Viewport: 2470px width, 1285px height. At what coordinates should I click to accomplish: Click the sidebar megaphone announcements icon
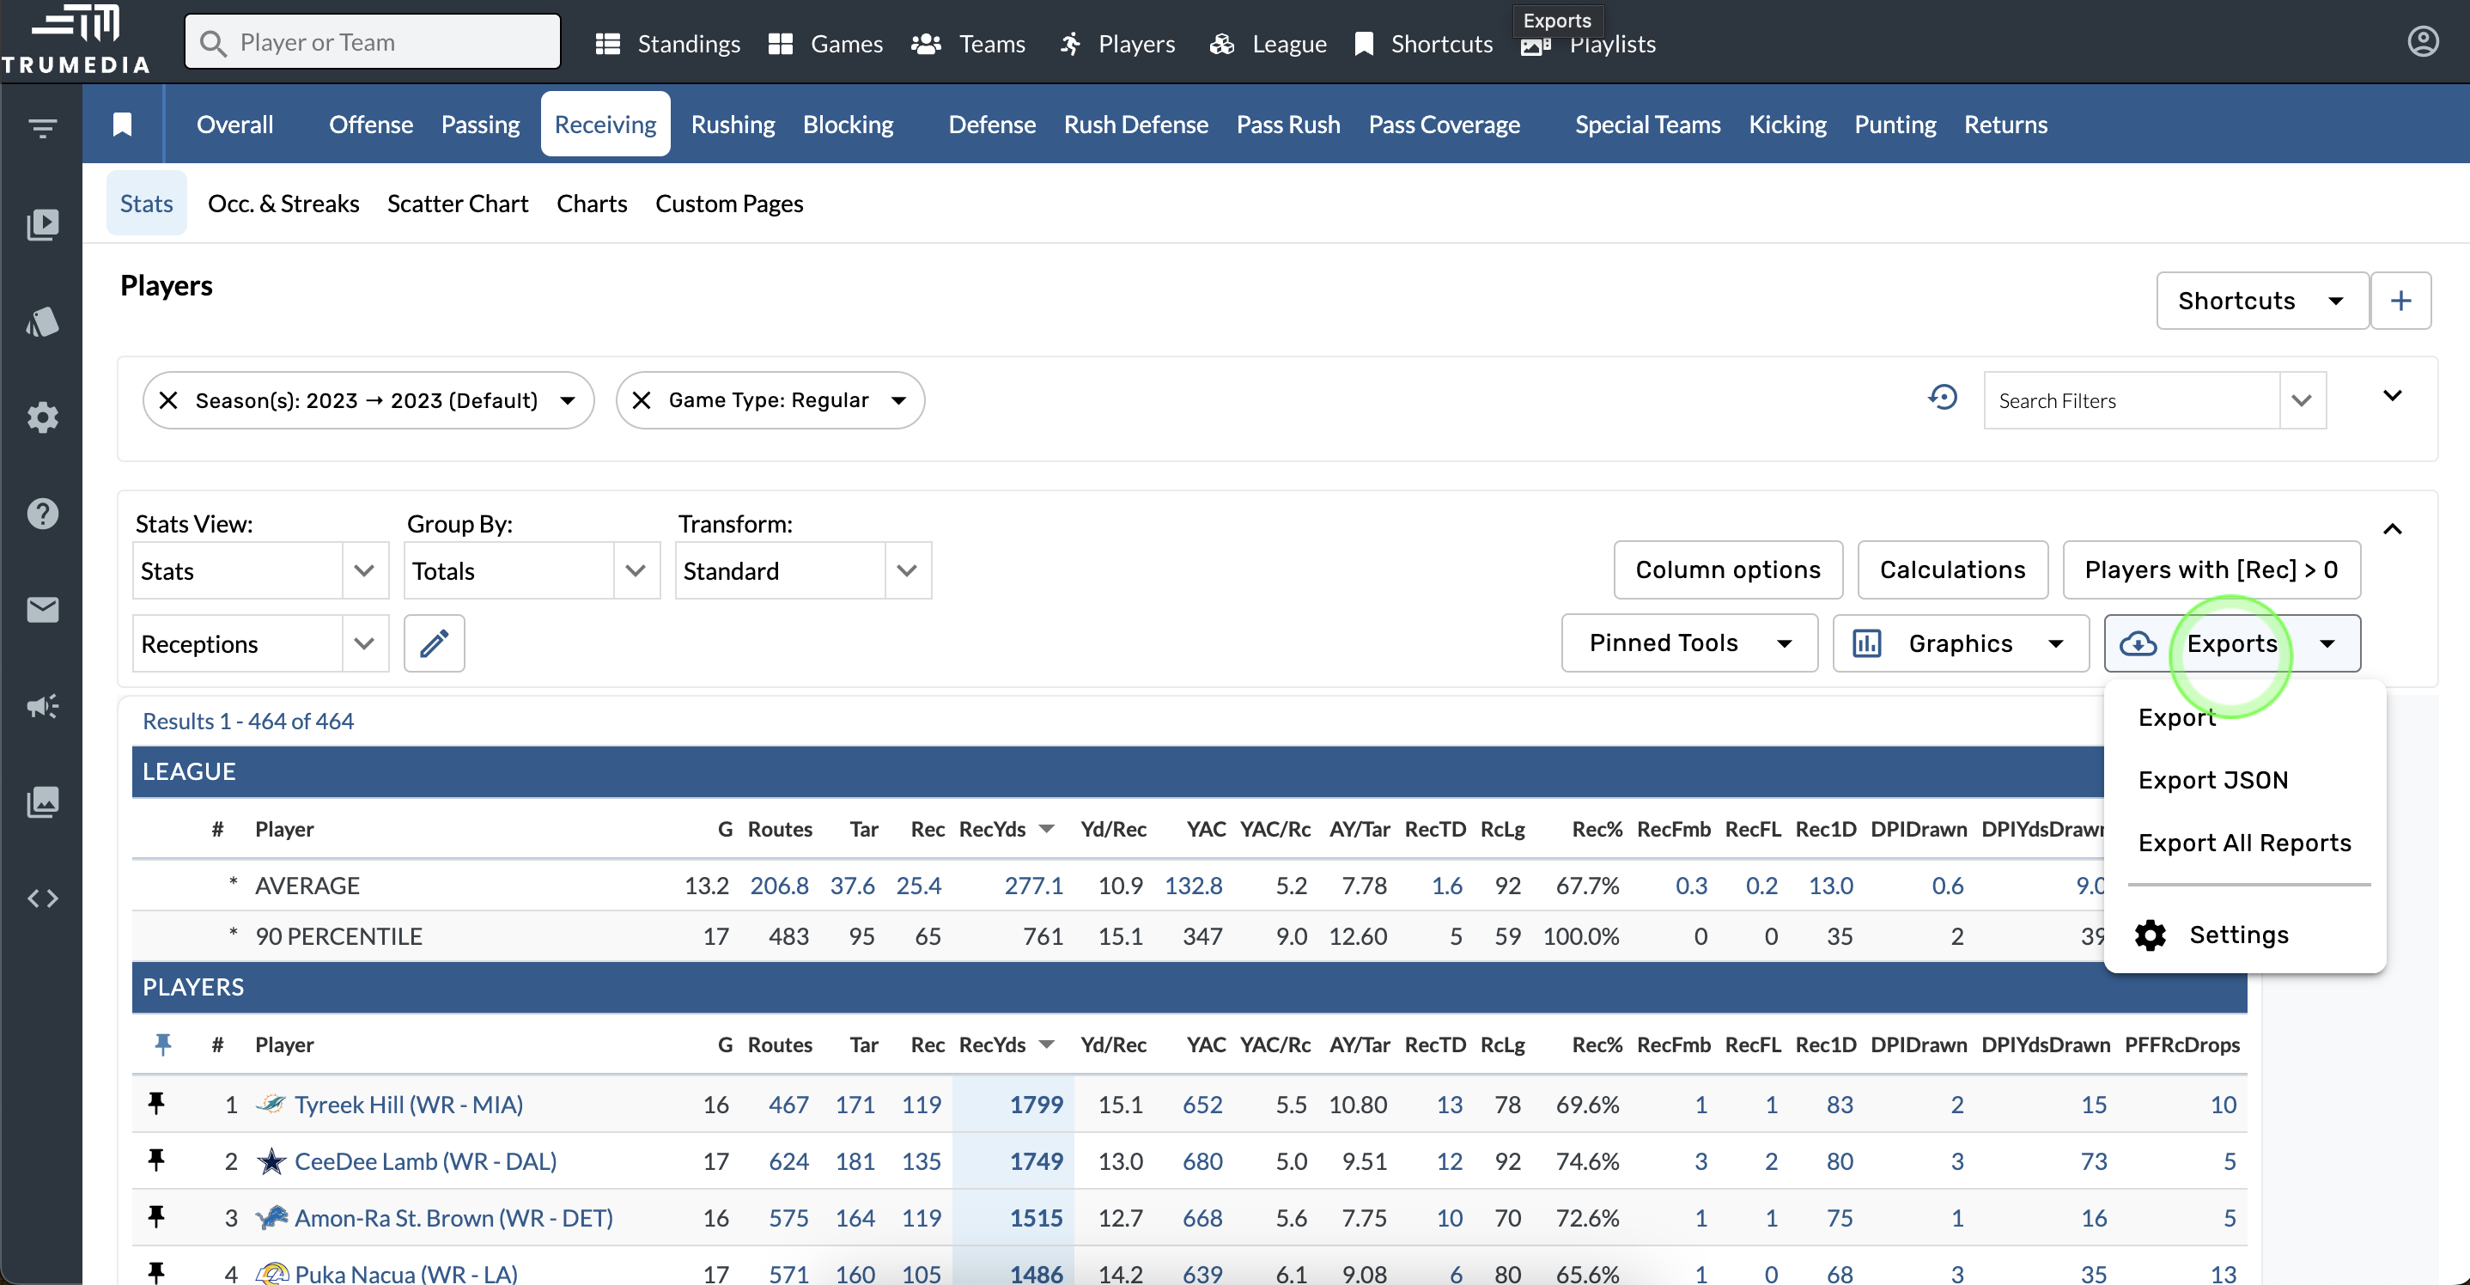[42, 707]
